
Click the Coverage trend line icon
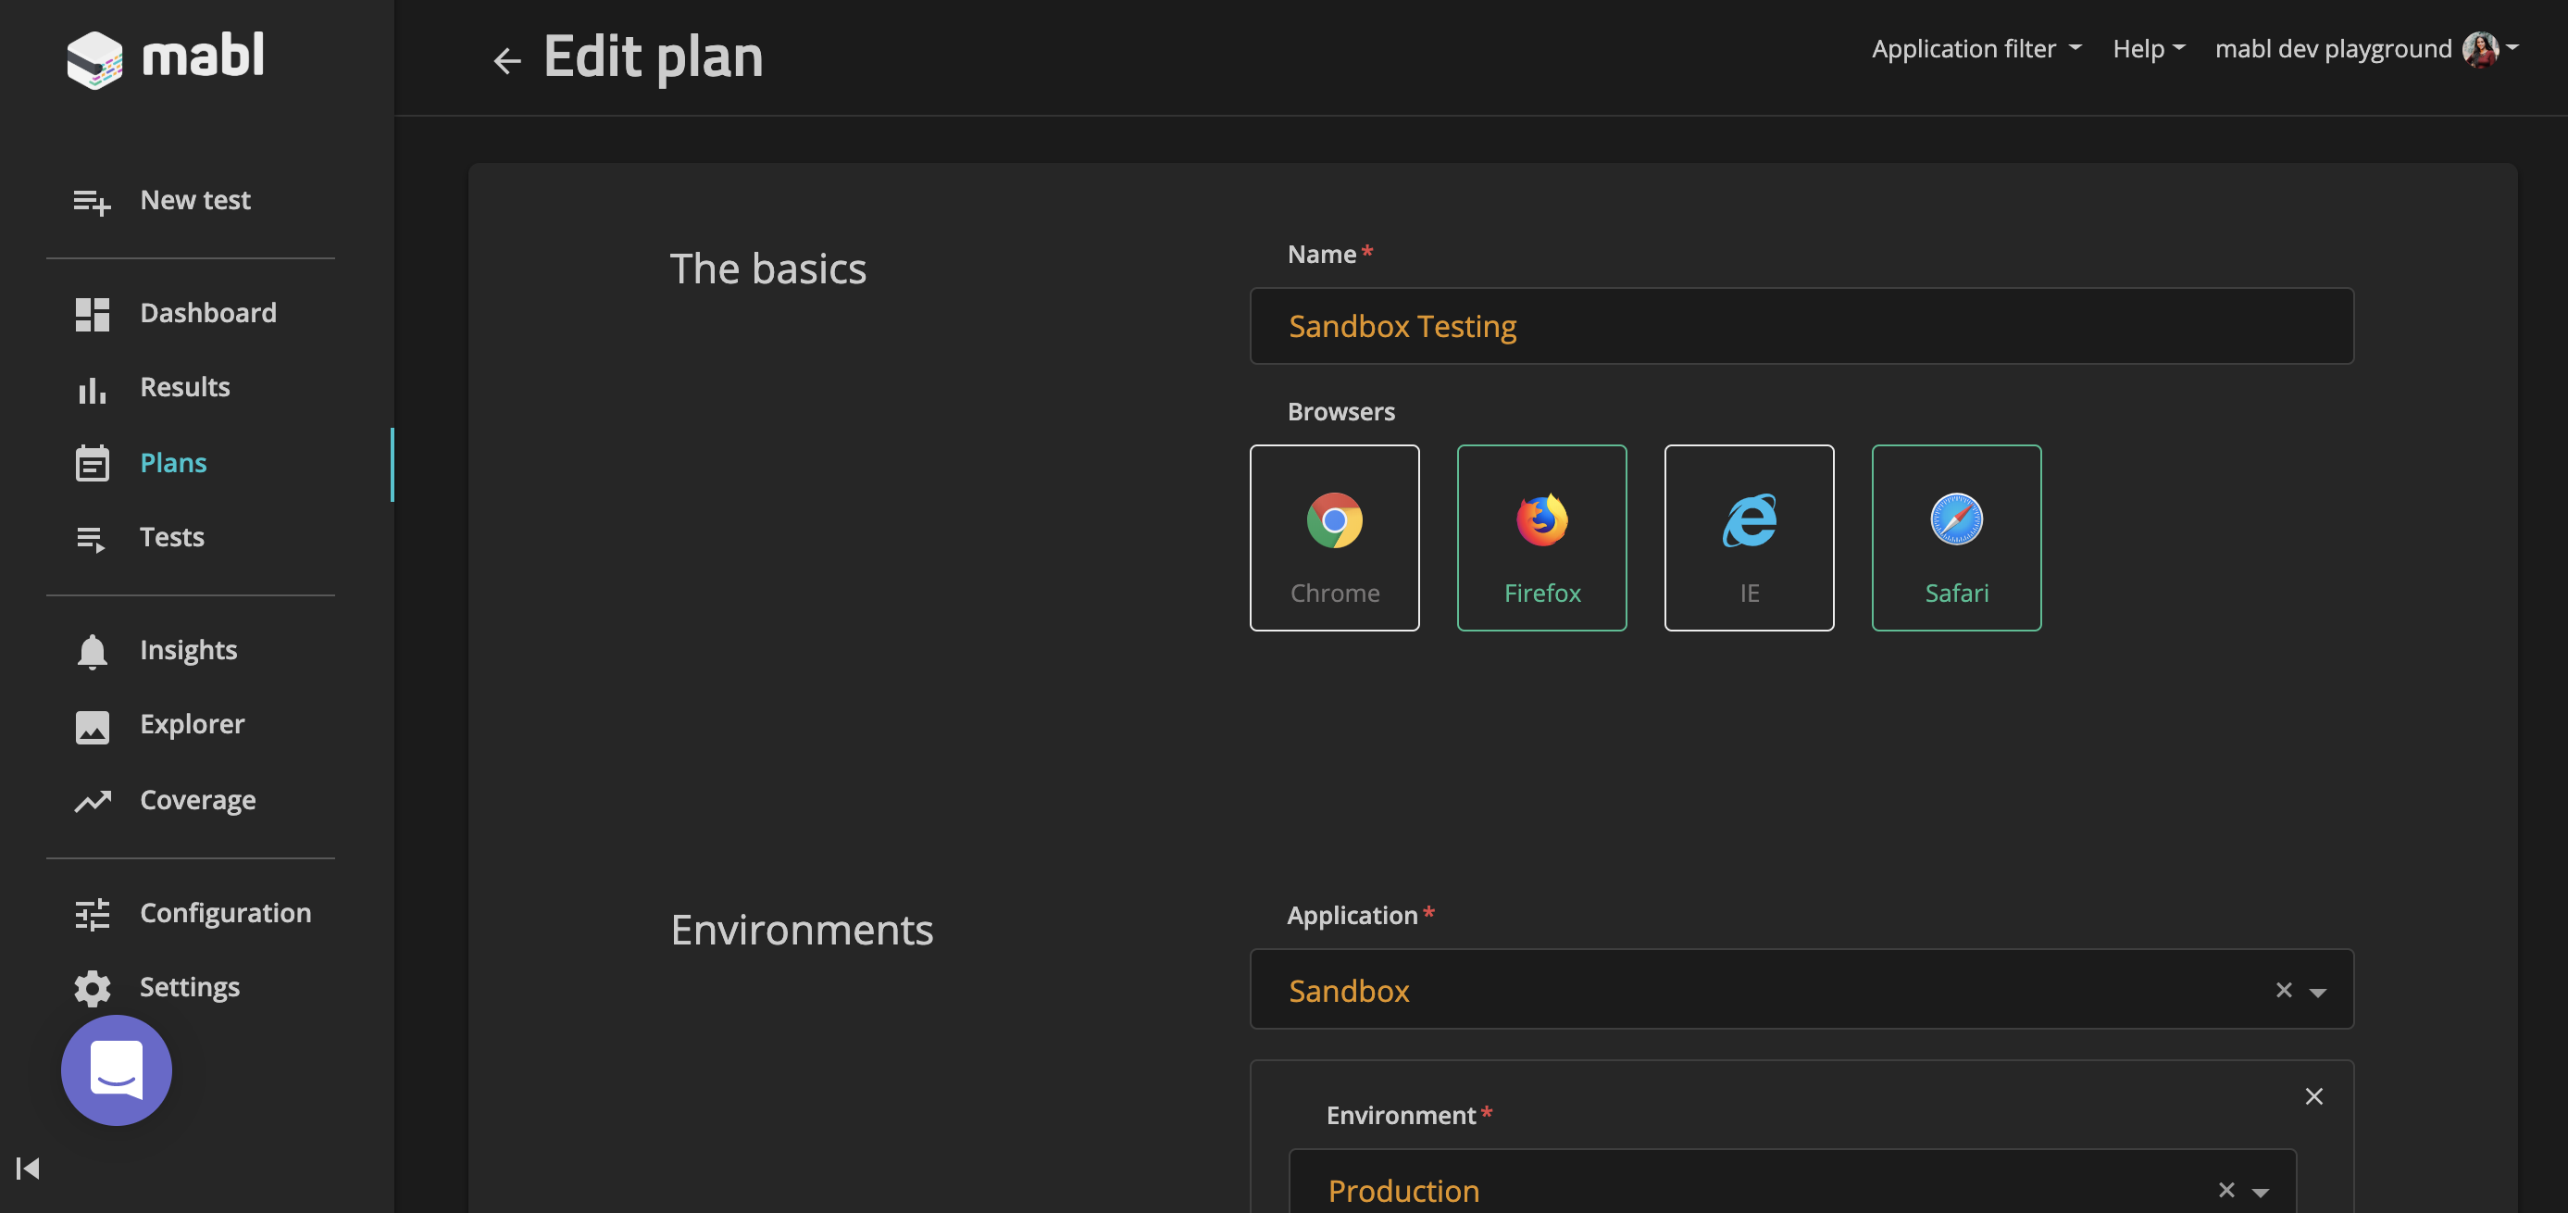coord(92,800)
